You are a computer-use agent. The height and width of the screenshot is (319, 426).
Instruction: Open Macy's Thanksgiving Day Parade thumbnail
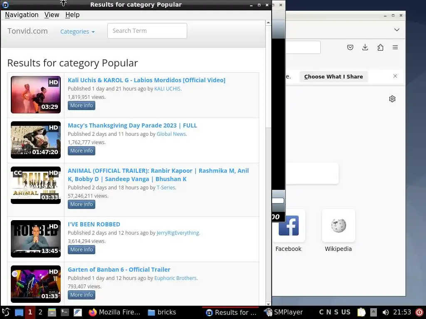36,140
